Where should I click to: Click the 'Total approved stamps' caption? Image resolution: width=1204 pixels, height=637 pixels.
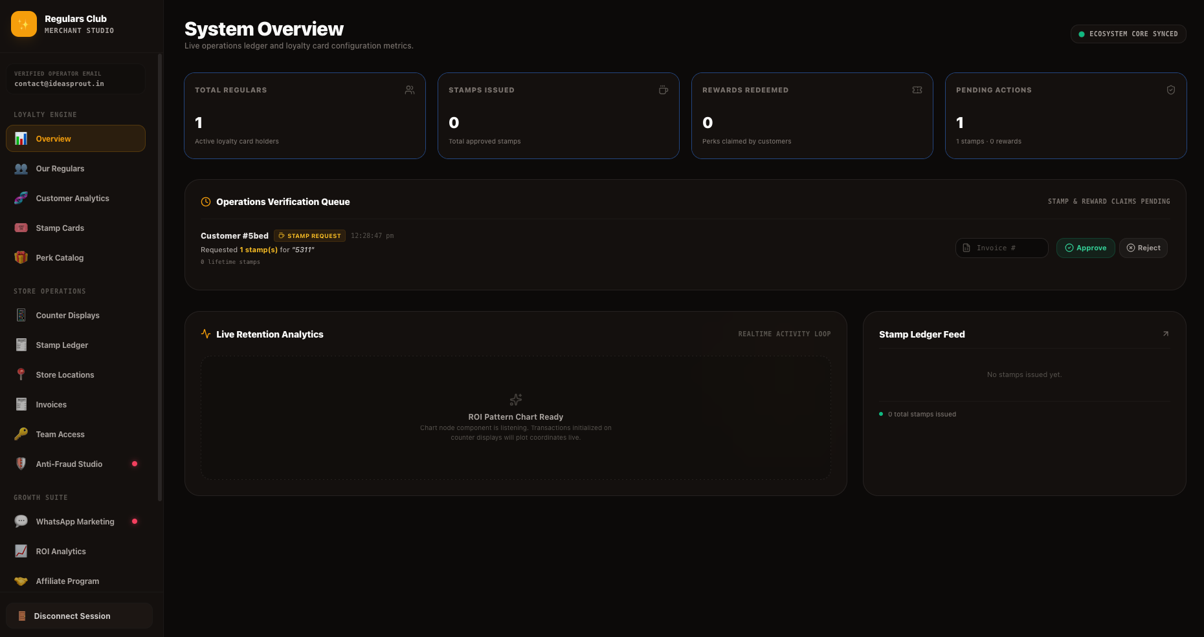[x=484, y=141]
